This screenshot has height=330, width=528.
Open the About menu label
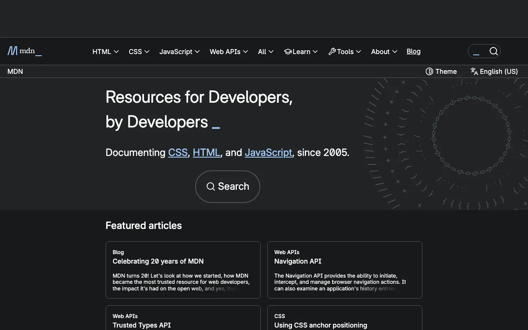pyautogui.click(x=380, y=52)
